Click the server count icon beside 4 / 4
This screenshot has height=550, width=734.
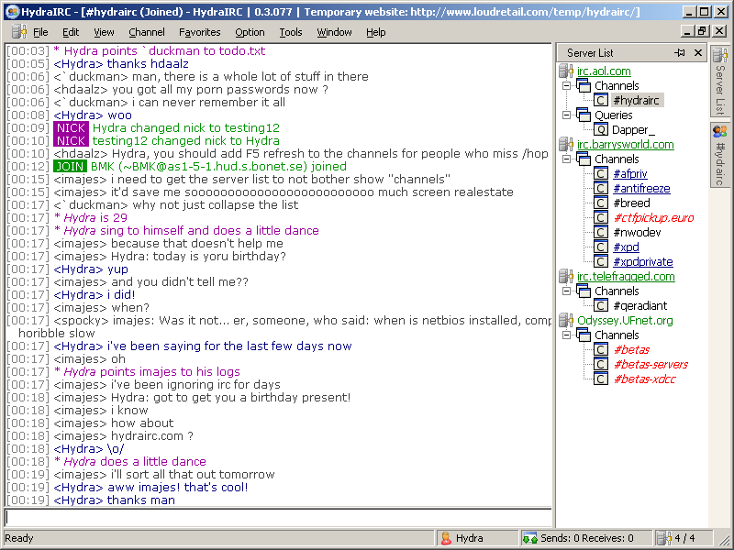[x=663, y=538]
